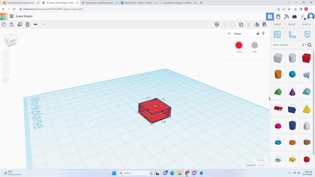This screenshot has height=177, width=315.
Task: Click the Home view button
Action: [6, 52]
